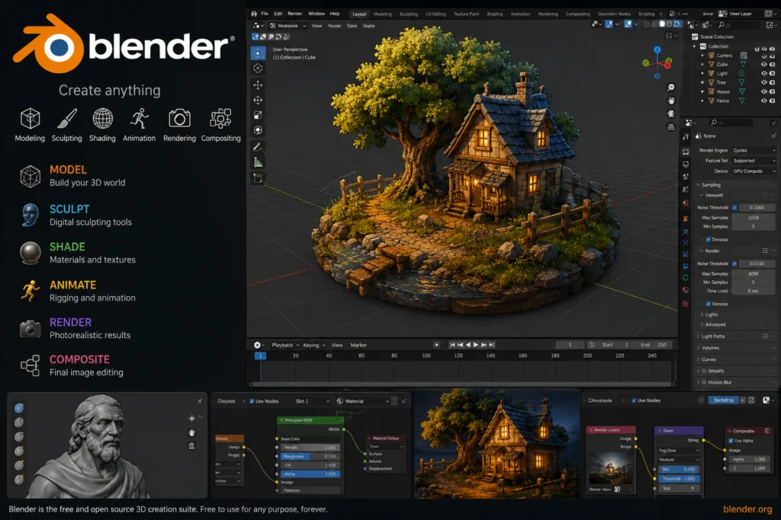Switch to the Geometry Nodes workspace tab
Screen dimensions: 781x520
click(x=614, y=14)
